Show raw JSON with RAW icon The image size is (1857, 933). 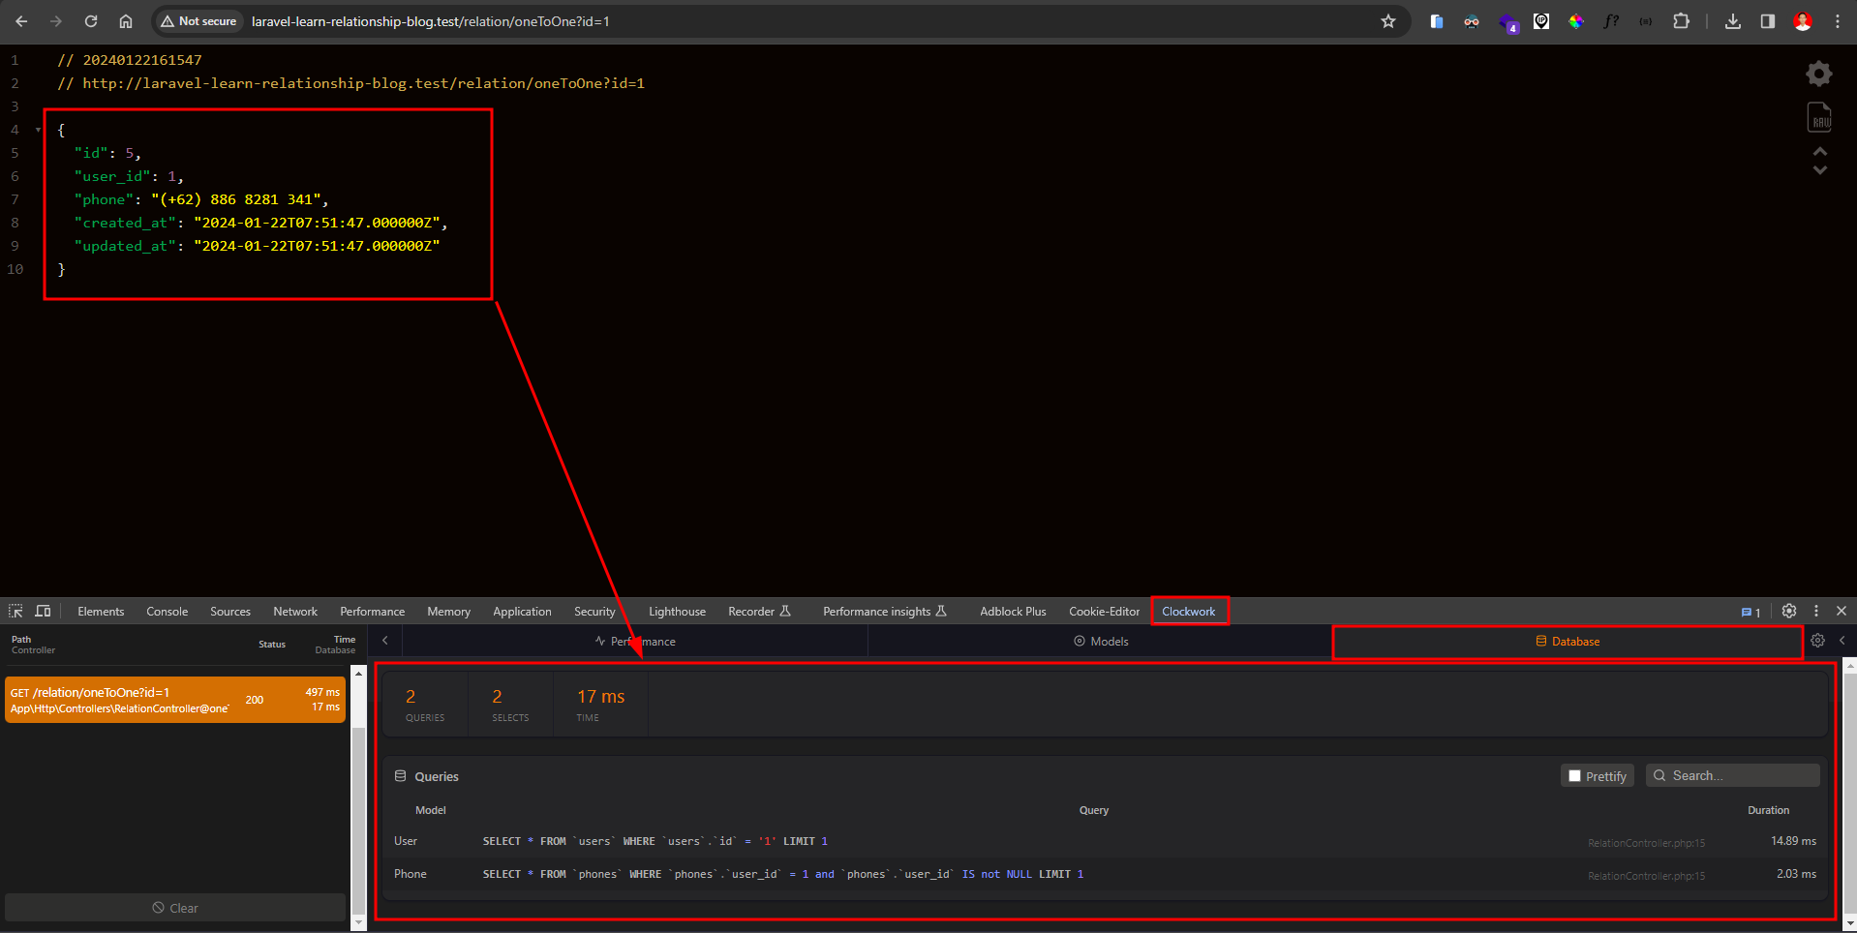tap(1819, 118)
